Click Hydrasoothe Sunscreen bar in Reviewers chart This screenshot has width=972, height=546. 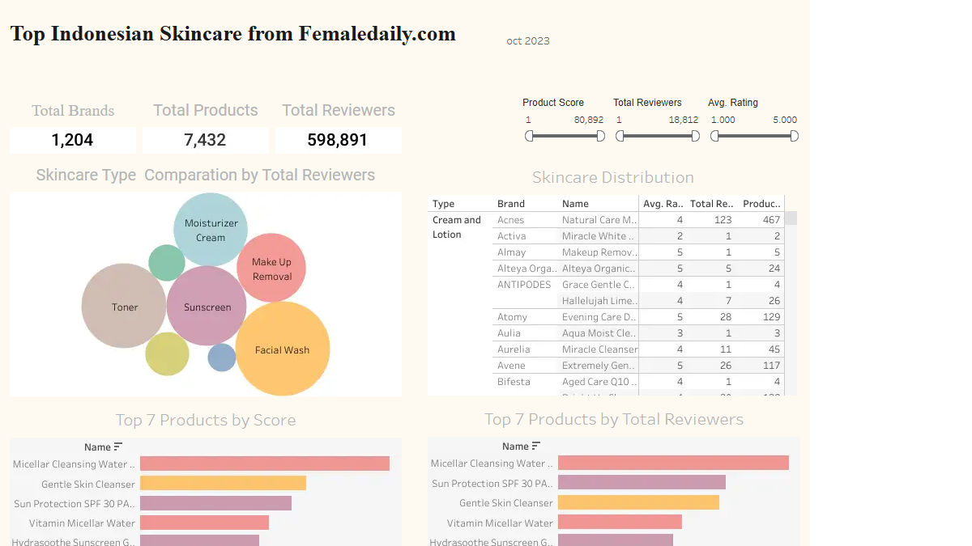[616, 540]
